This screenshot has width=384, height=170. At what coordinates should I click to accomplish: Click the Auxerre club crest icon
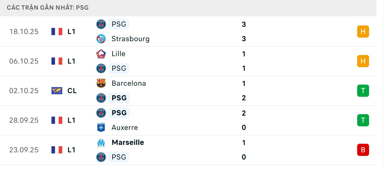tap(101, 127)
